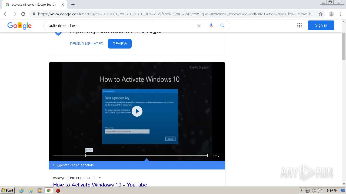346x194 pixels.
Task: Clear the search box text
Action: tap(199, 26)
